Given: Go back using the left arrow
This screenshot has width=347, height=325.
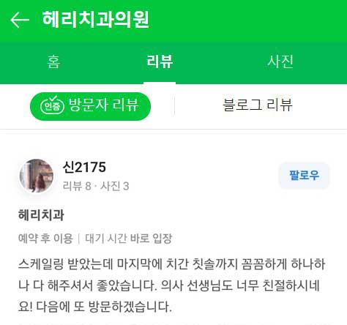Looking at the screenshot, I should tap(20, 20).
